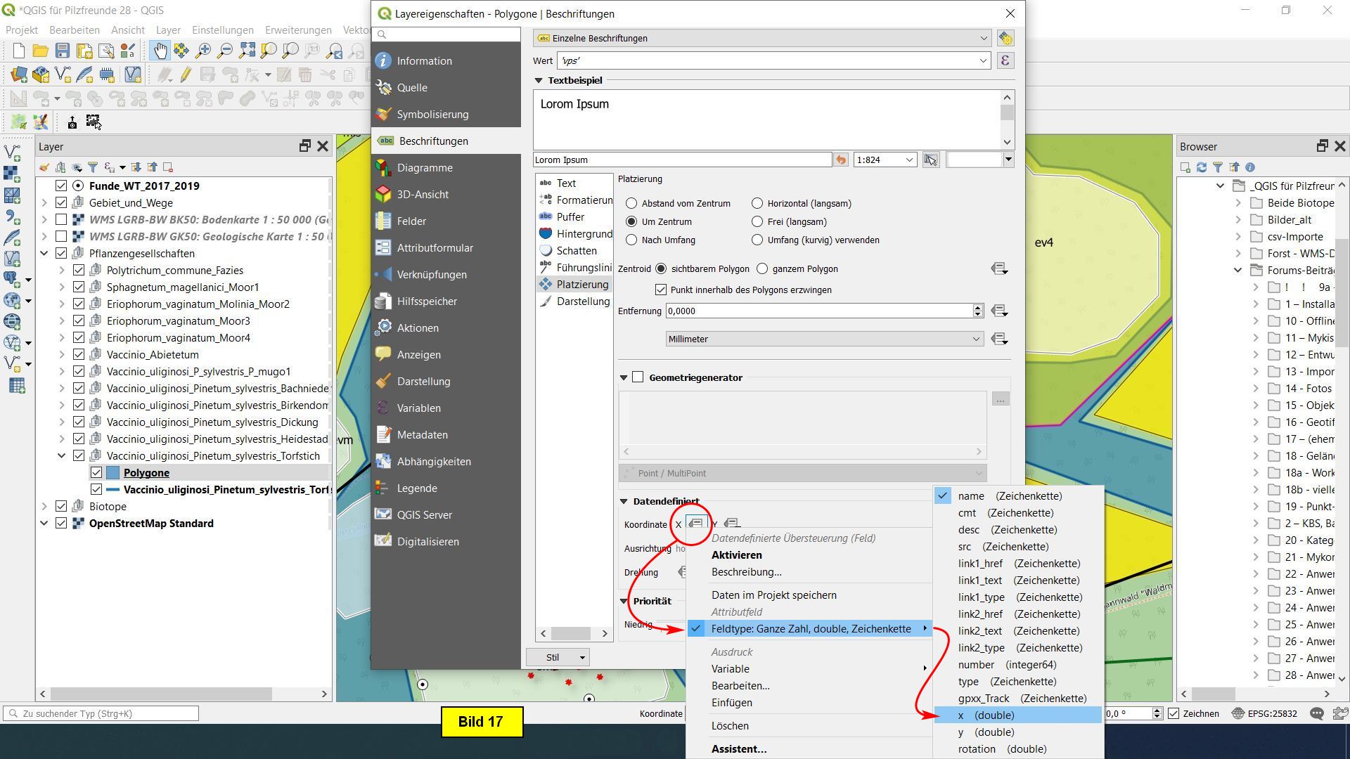Open the Millimeter units dropdown
Viewport: 1350px width, 759px height.
[x=824, y=339]
